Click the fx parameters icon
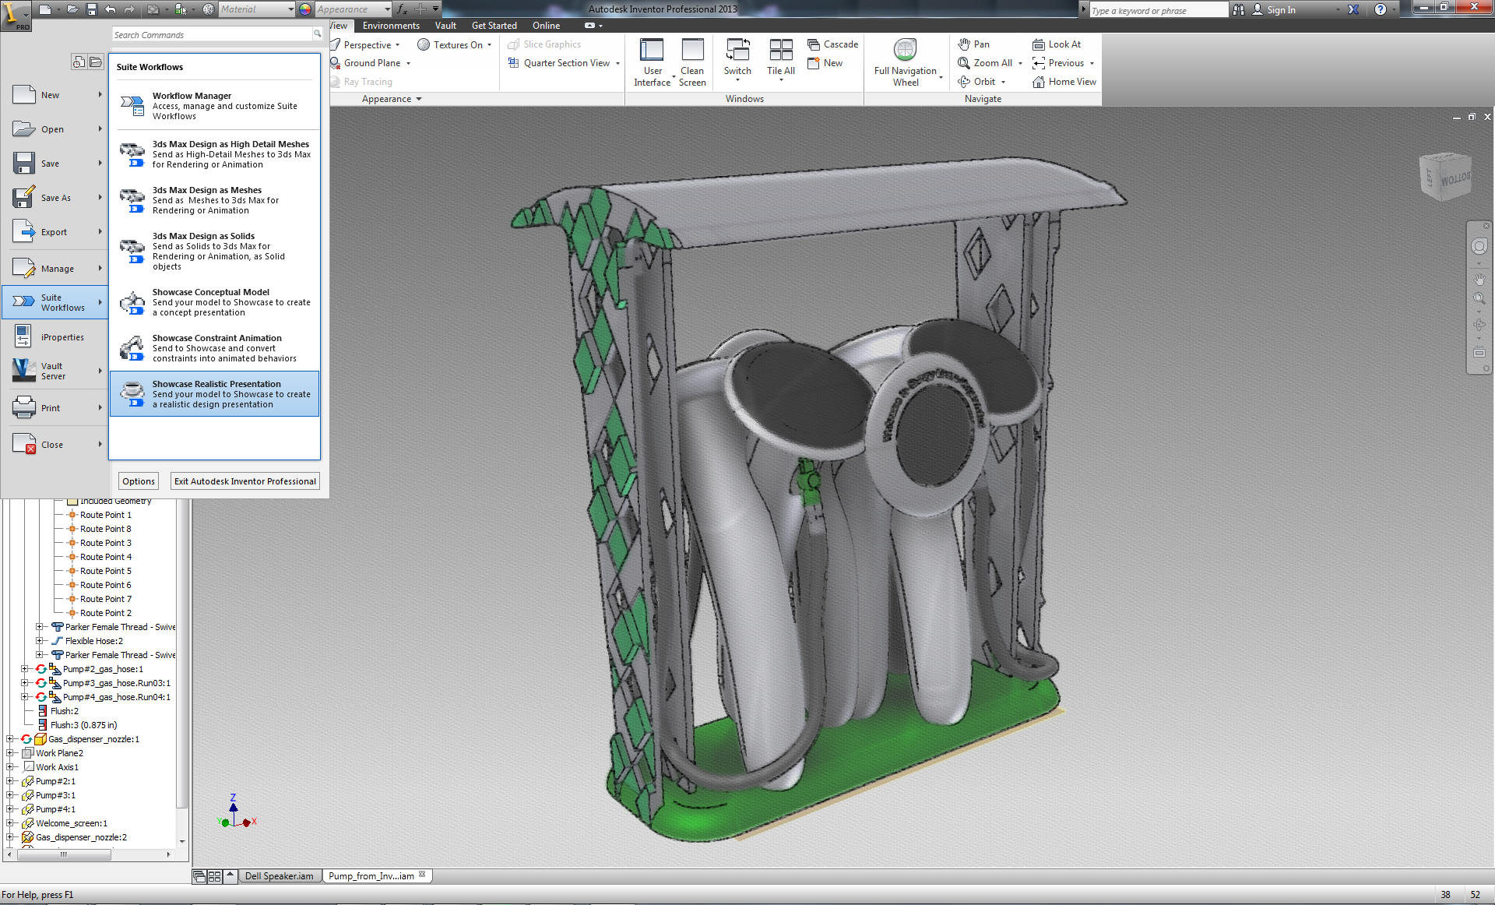The width and height of the screenshot is (1495, 905). 402,9
